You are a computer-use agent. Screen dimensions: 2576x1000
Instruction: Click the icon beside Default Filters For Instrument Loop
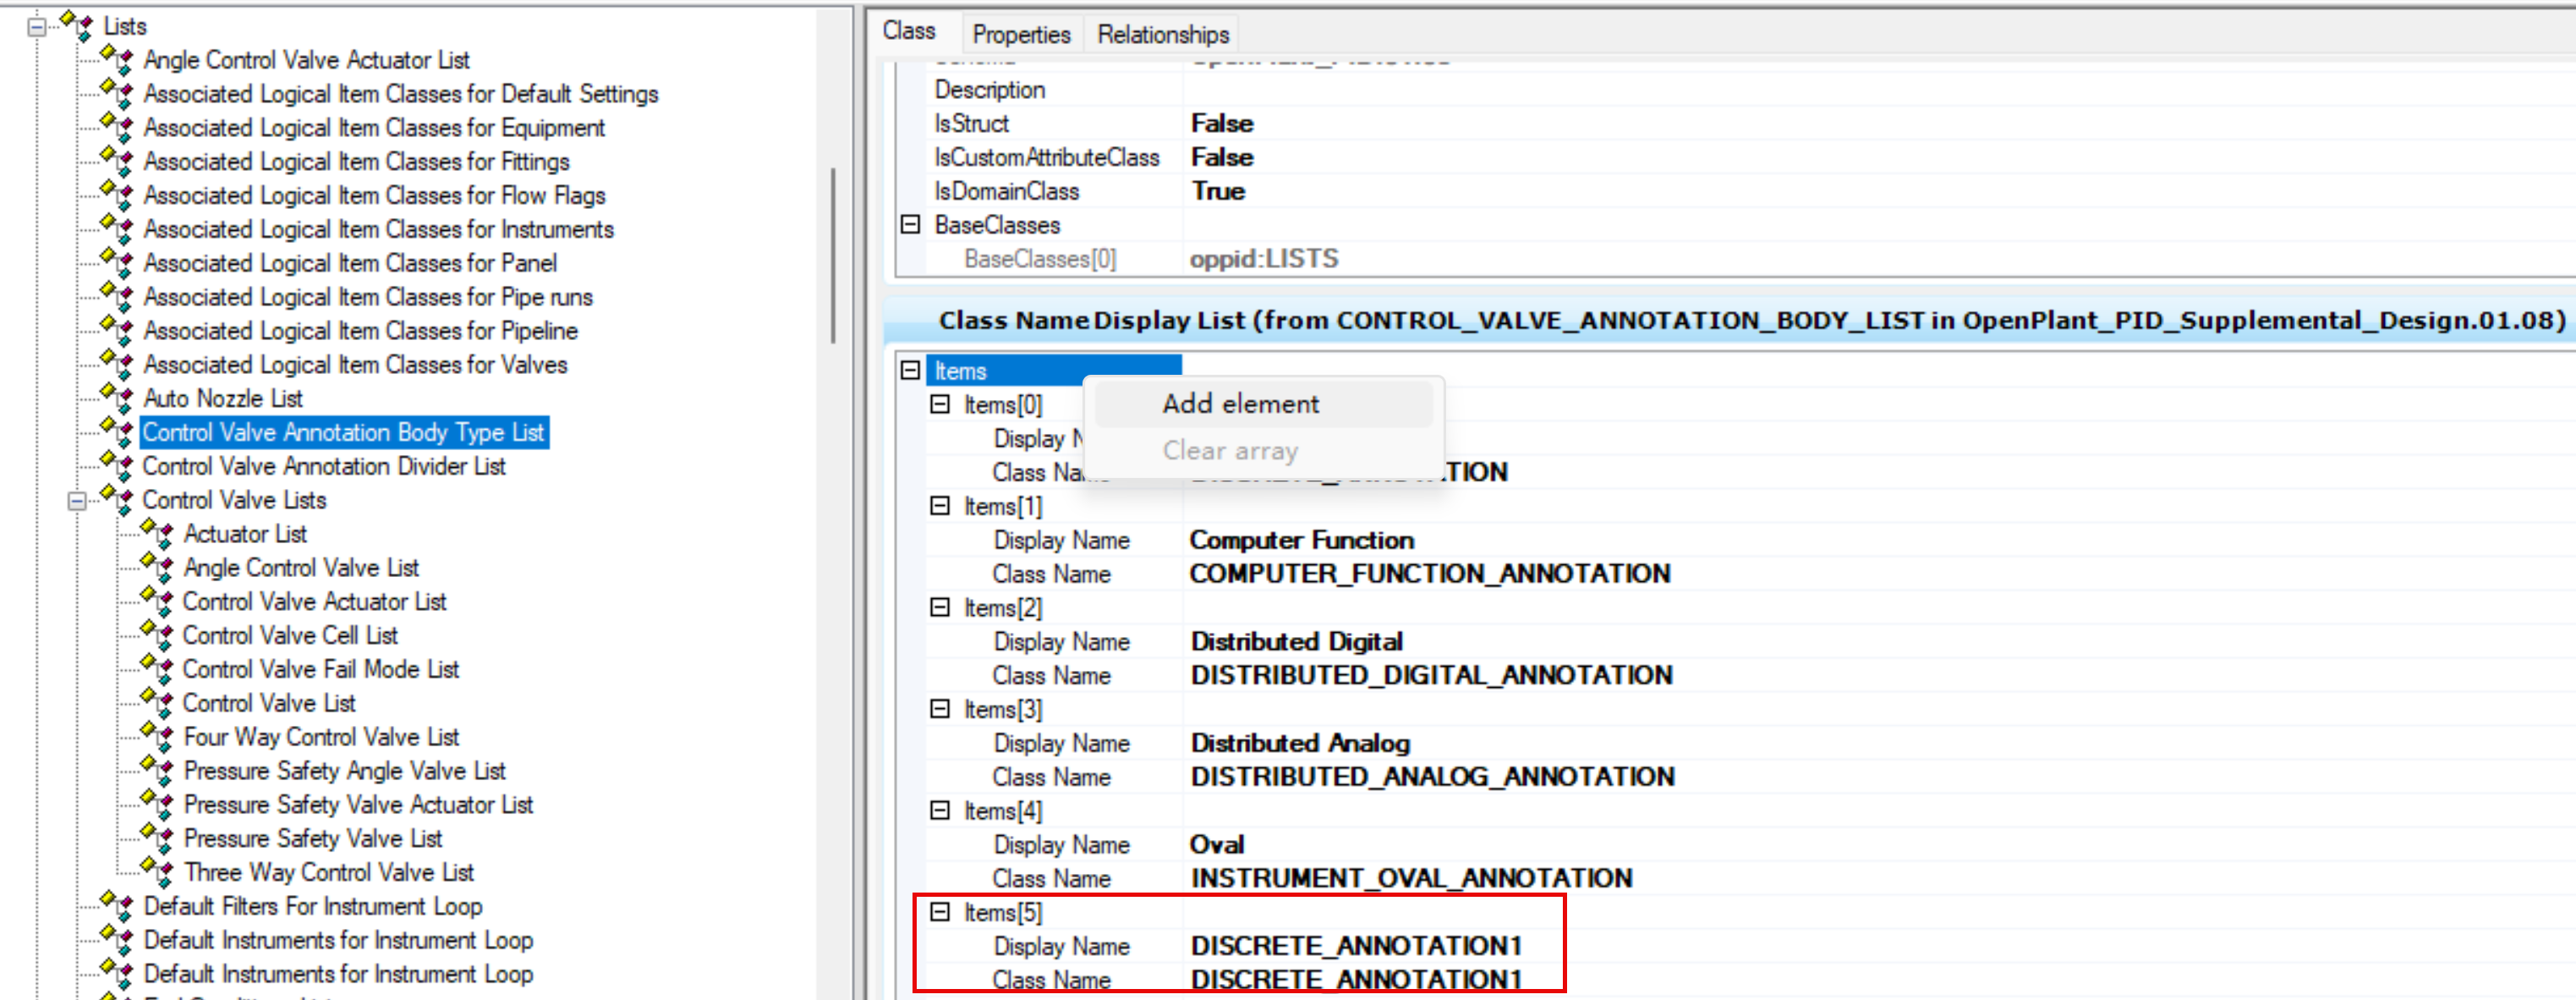pos(117,906)
